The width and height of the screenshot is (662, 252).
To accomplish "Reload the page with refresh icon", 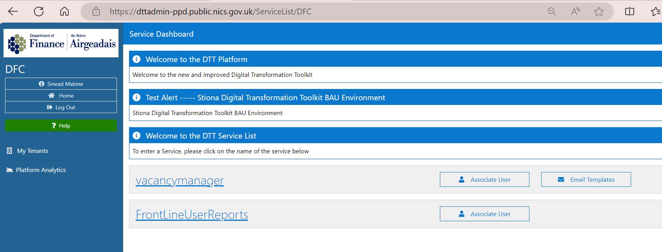I will (39, 11).
